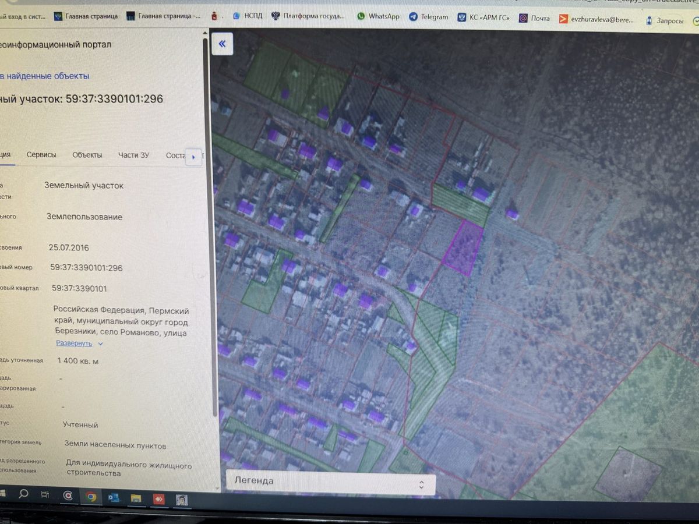Click the date 25.07.2016 value

click(x=69, y=247)
